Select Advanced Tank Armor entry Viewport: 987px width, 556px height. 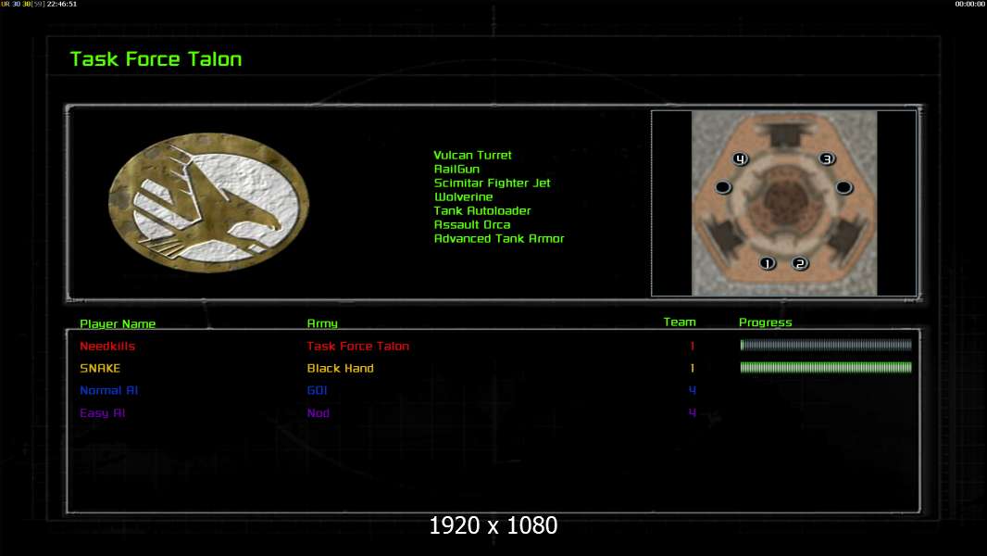(499, 239)
